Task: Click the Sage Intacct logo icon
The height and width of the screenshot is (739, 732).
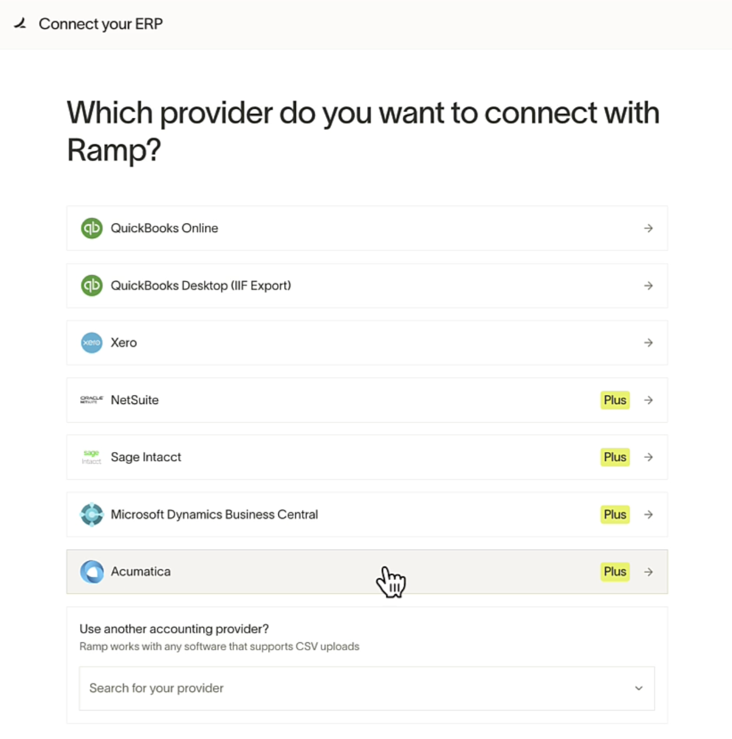Action: [x=92, y=457]
